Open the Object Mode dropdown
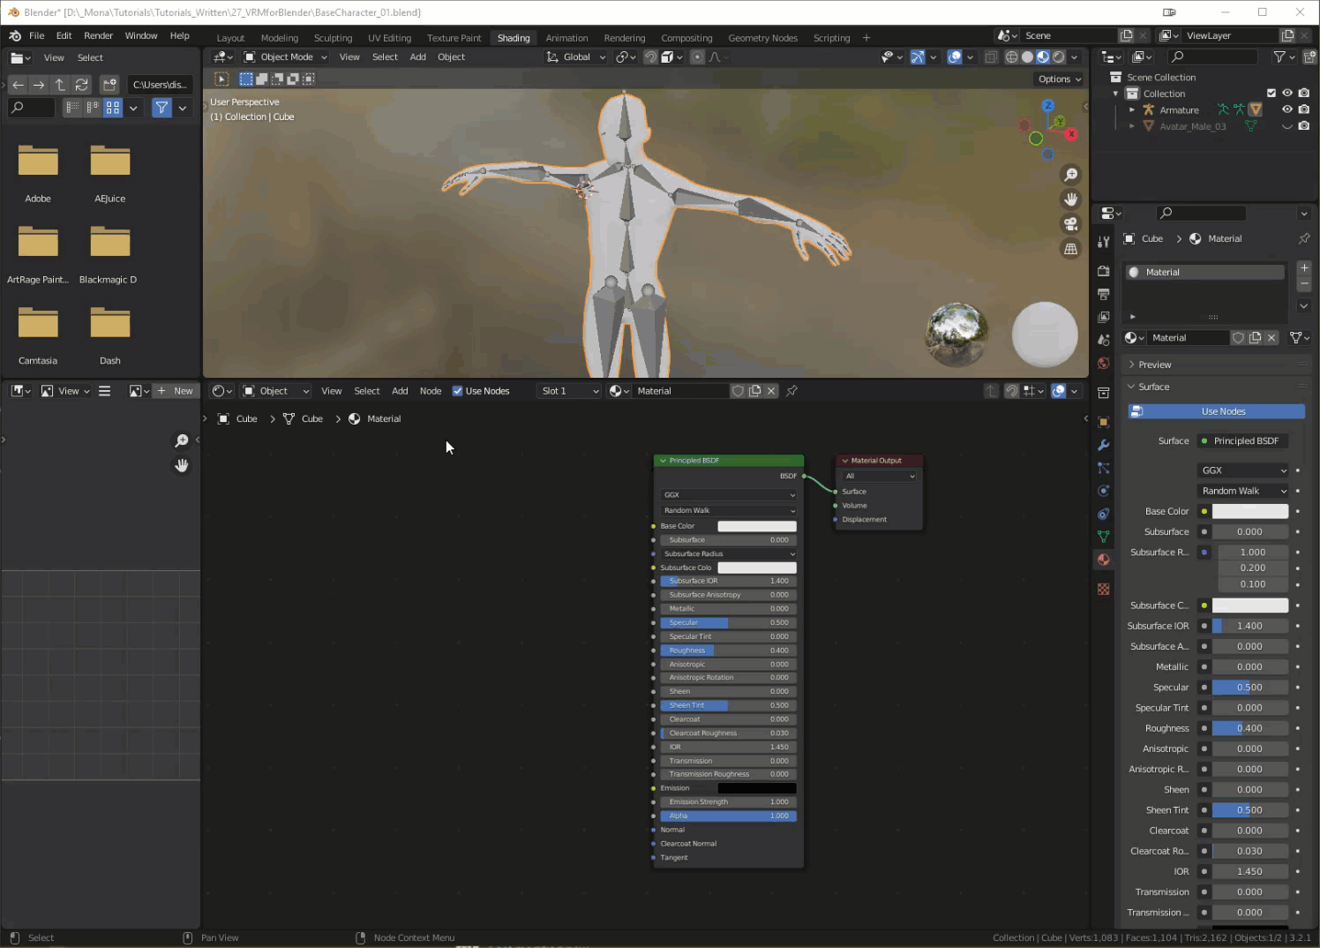This screenshot has height=948, width=1320. pos(286,56)
